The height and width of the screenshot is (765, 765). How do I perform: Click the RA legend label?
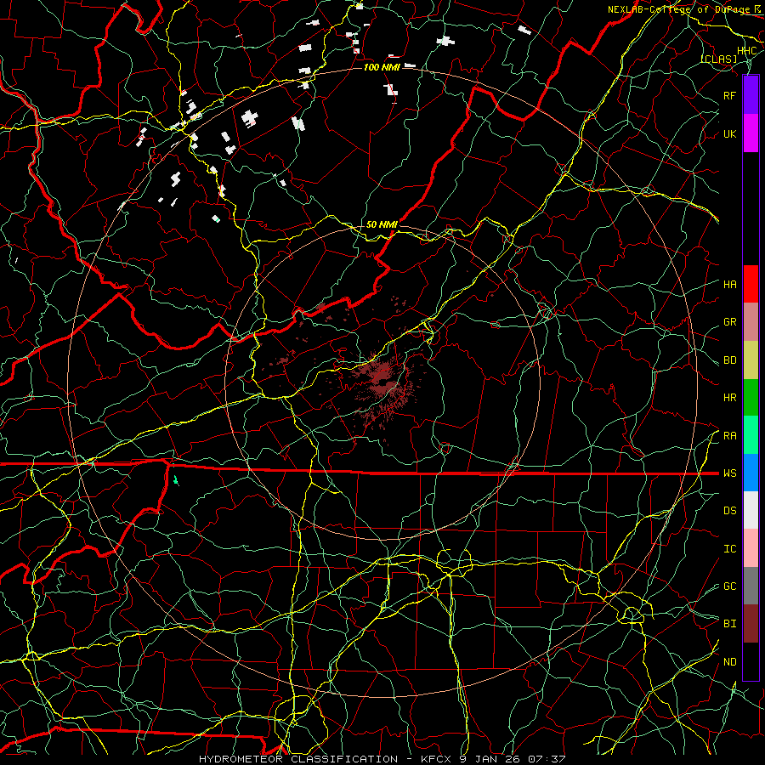click(730, 436)
